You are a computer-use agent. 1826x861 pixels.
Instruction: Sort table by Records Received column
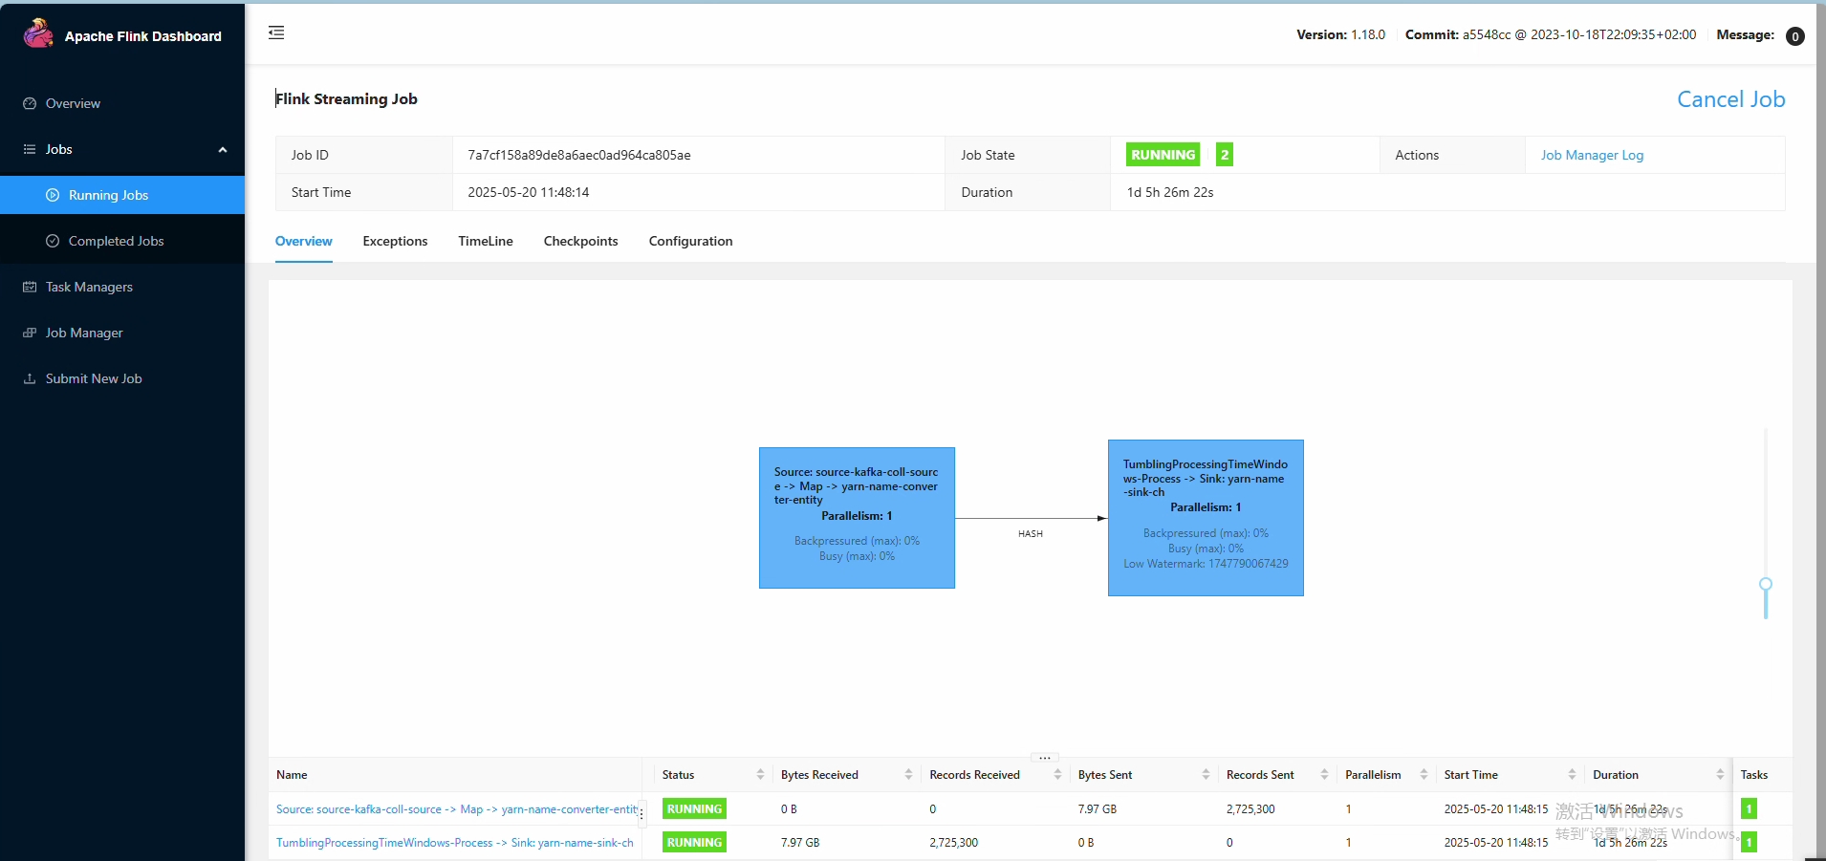click(x=1057, y=775)
